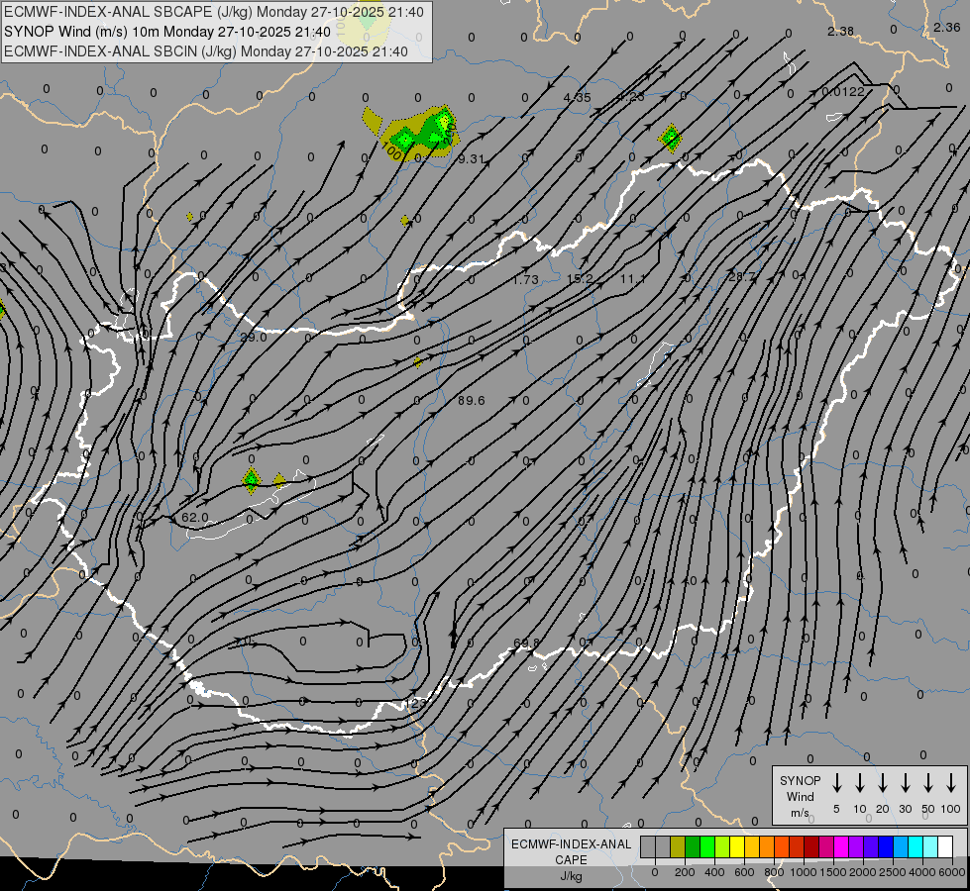Image resolution: width=970 pixels, height=891 pixels.
Task: Click the 1500 tick label in CAPE legend
Action: pos(833,872)
